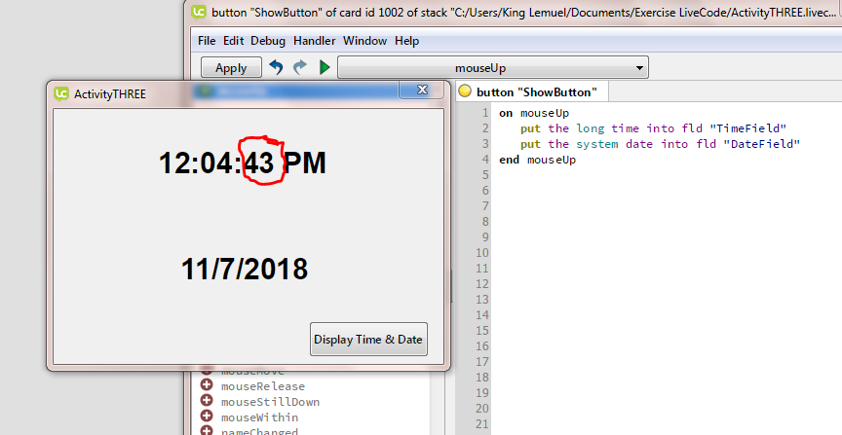Undo the last script edit

(276, 67)
